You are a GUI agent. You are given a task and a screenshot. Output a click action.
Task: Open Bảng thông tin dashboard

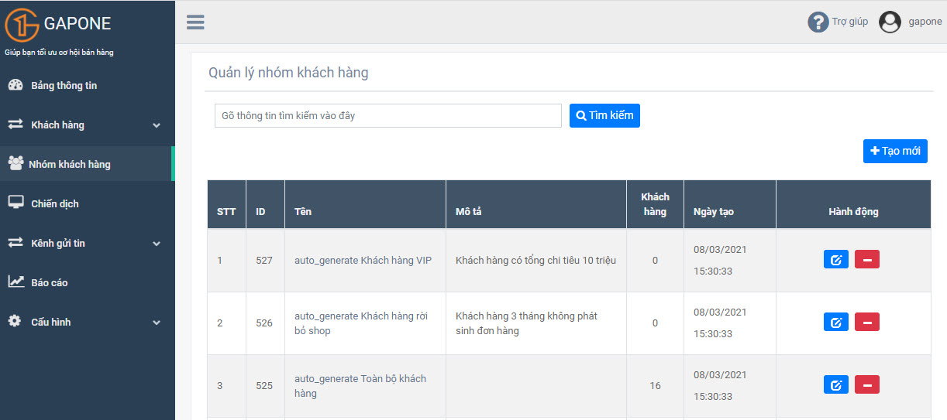pyautogui.click(x=64, y=86)
